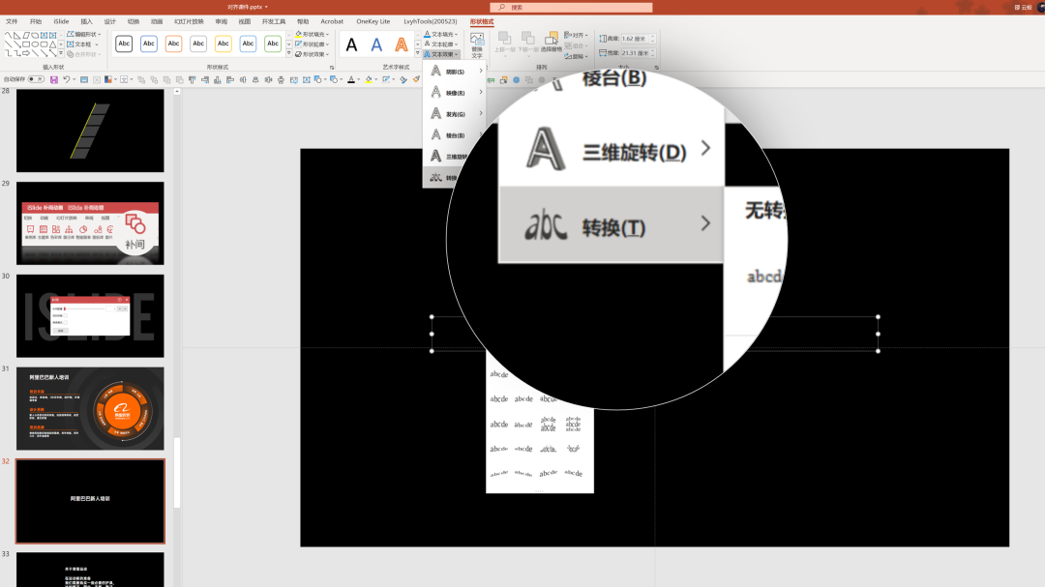
Task: Select slide 31 orange circle thumbnail
Action: tap(90, 408)
